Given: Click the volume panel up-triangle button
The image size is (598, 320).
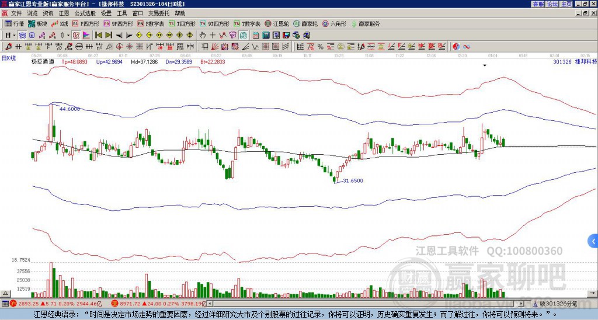Looking at the screenshot, I should pos(5,293).
